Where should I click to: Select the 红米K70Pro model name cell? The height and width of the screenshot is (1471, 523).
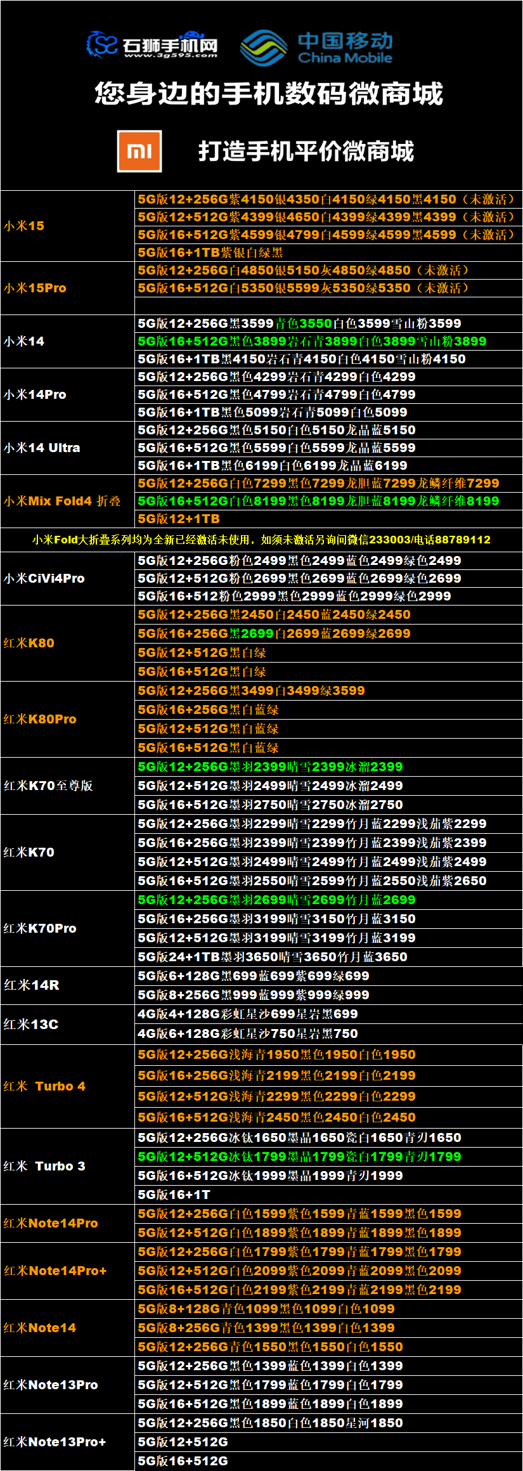coord(68,928)
